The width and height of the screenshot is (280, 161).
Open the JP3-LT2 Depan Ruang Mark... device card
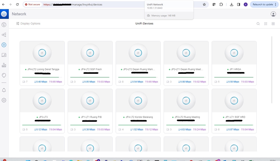pyautogui.click(x=138, y=63)
